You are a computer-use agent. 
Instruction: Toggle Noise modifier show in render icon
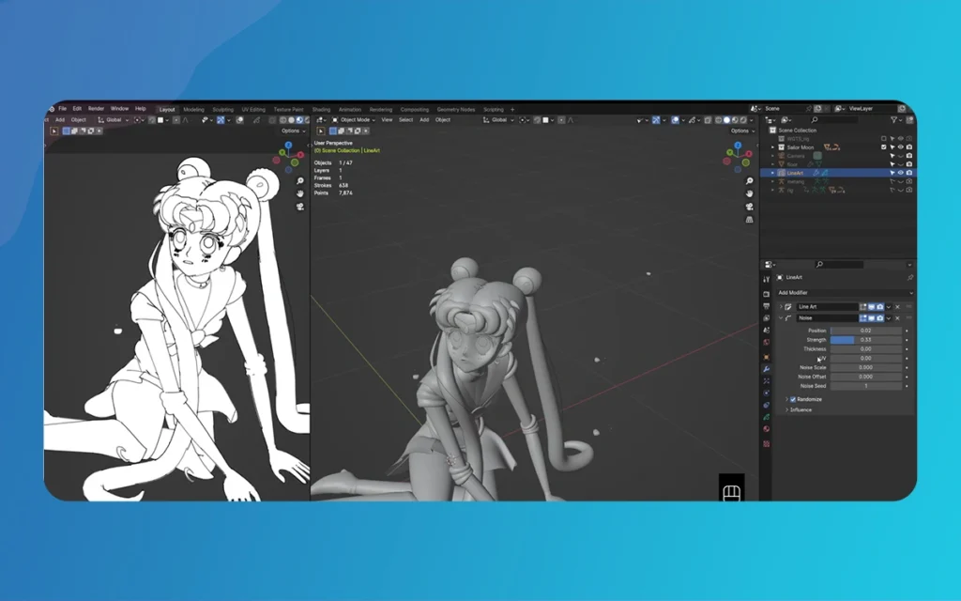click(x=880, y=318)
